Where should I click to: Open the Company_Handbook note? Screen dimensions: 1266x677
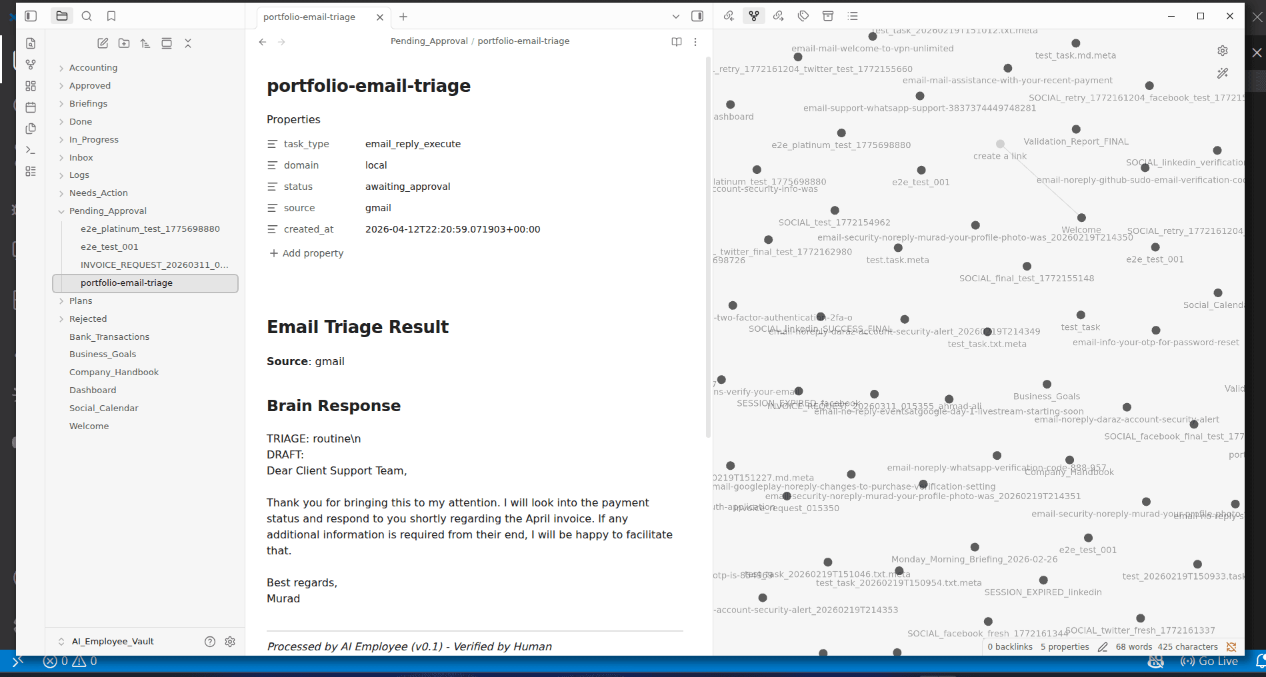[x=114, y=372]
